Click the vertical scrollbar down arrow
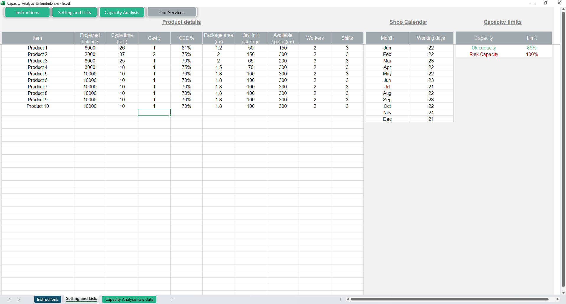The width and height of the screenshot is (566, 304). click(563, 293)
